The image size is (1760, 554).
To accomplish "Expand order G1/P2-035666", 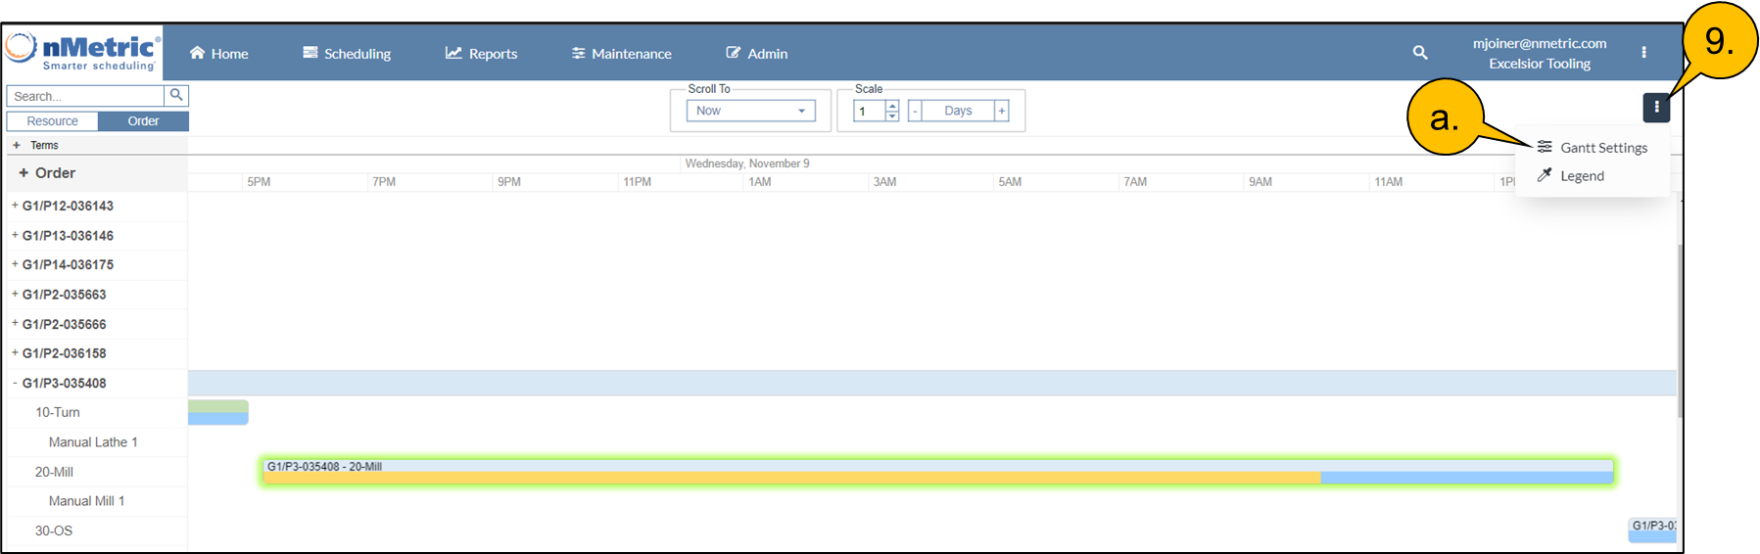I will tap(15, 323).
